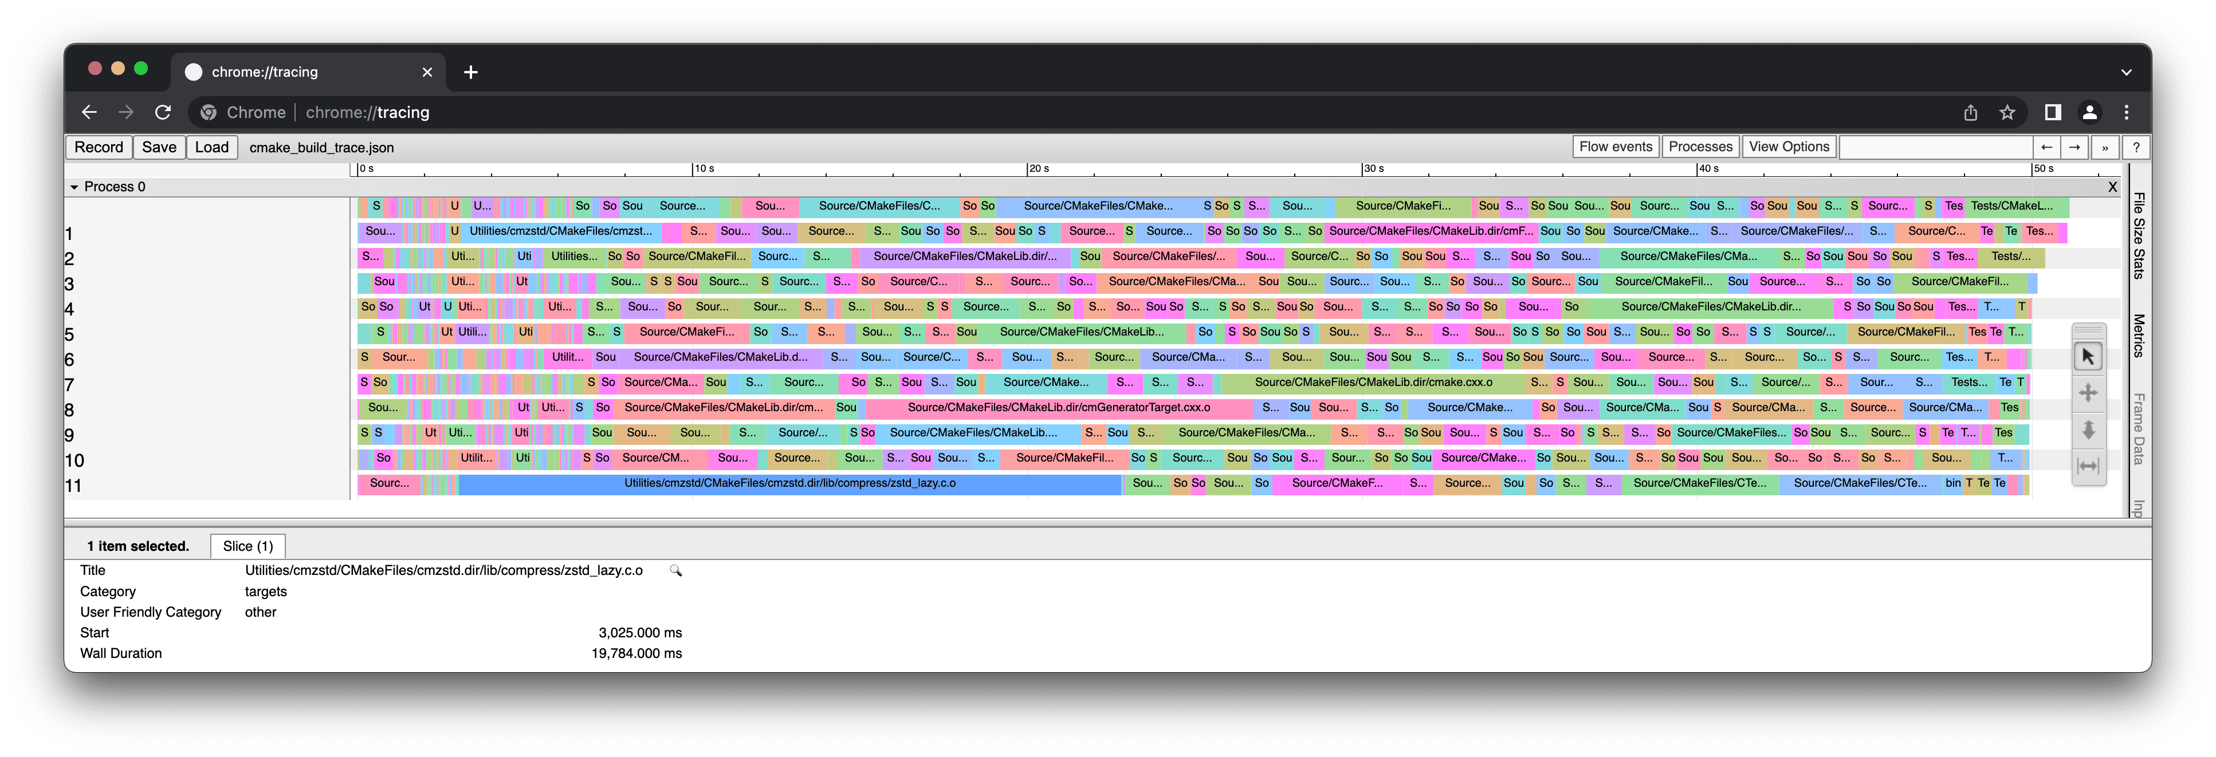2216x757 pixels.
Task: Close the chrome://tracing tab
Action: pos(427,72)
